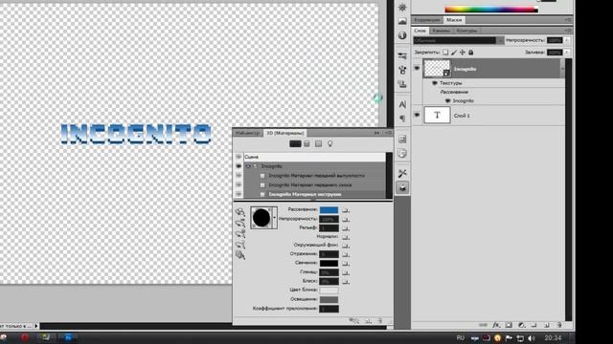Enable lock position in Layers panel
The image size is (613, 344).
463,53
